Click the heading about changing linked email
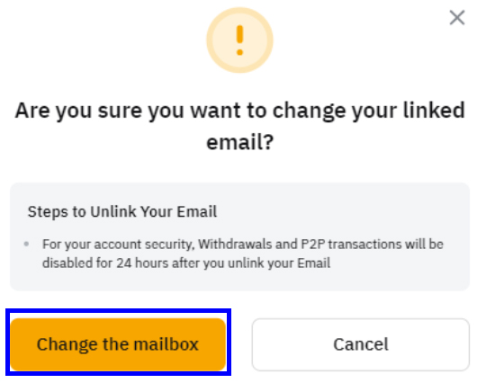This screenshot has height=383, width=486. [239, 126]
